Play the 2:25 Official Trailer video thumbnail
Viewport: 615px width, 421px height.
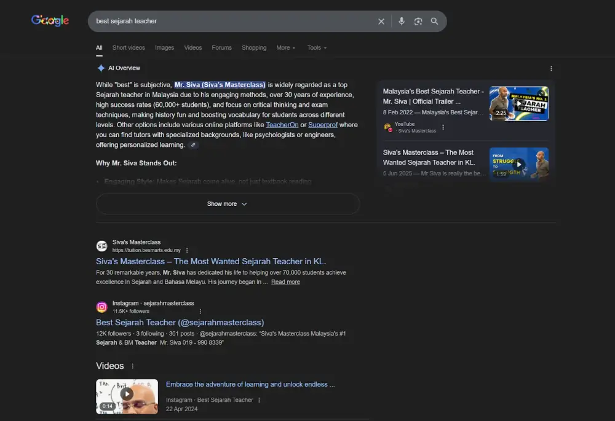(x=519, y=103)
